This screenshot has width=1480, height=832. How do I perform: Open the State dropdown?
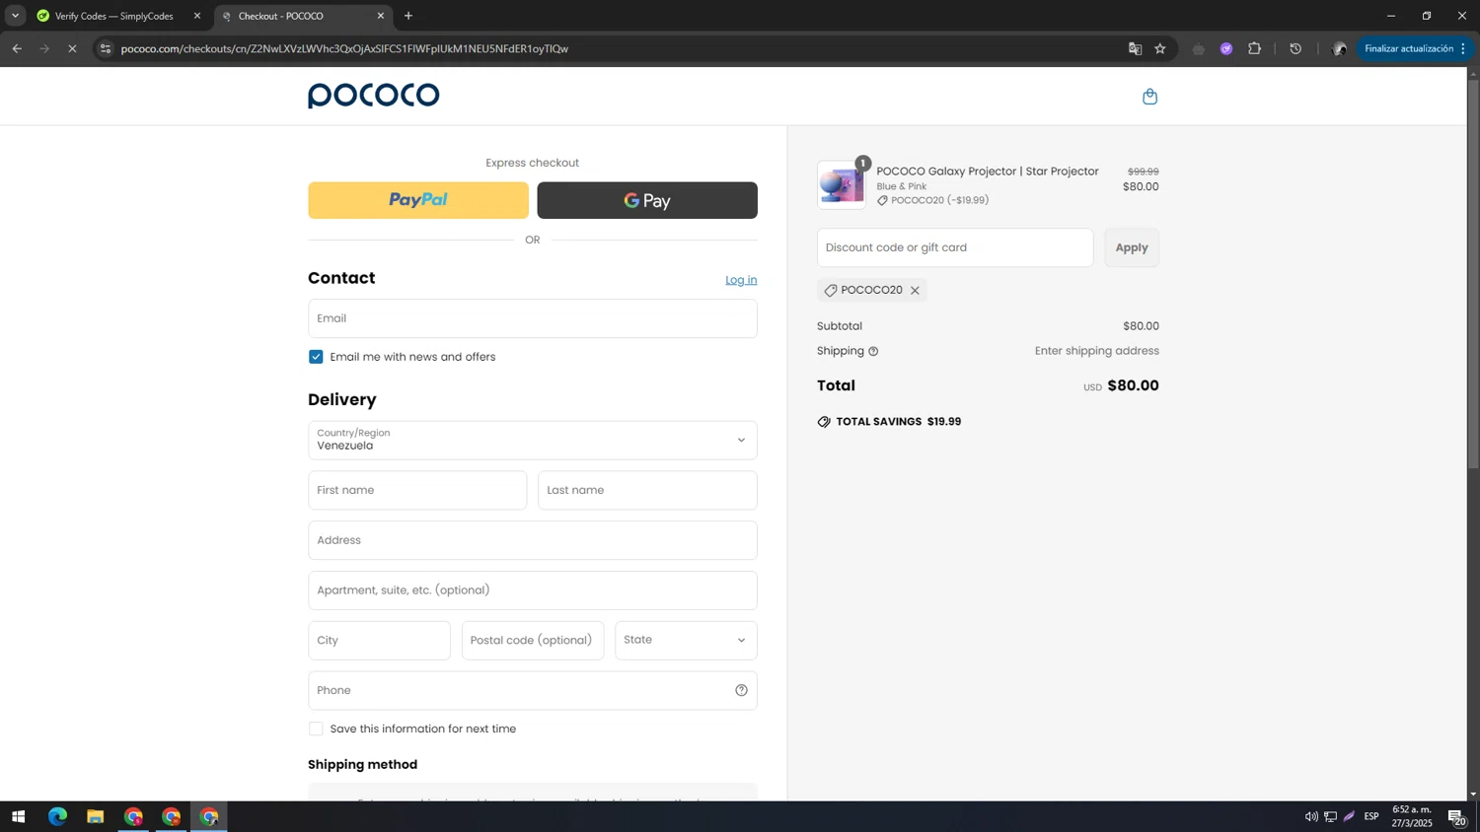tap(686, 641)
